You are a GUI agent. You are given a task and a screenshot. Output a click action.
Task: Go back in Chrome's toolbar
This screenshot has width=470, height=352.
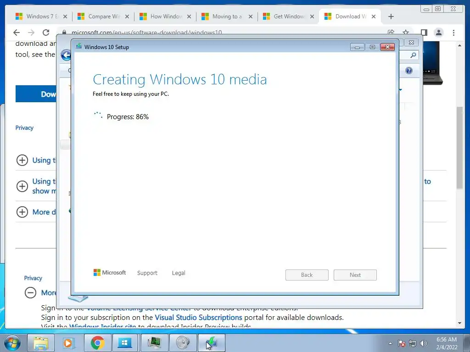(x=17, y=33)
